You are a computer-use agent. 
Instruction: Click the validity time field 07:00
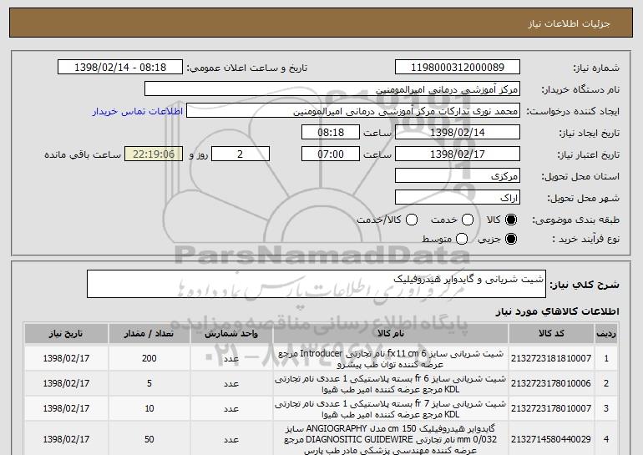point(331,154)
